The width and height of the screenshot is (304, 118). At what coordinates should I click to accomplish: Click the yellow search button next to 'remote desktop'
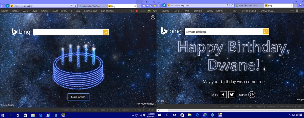tap(265, 31)
